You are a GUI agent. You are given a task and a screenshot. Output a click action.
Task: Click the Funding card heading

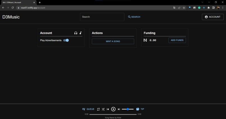(x=149, y=33)
